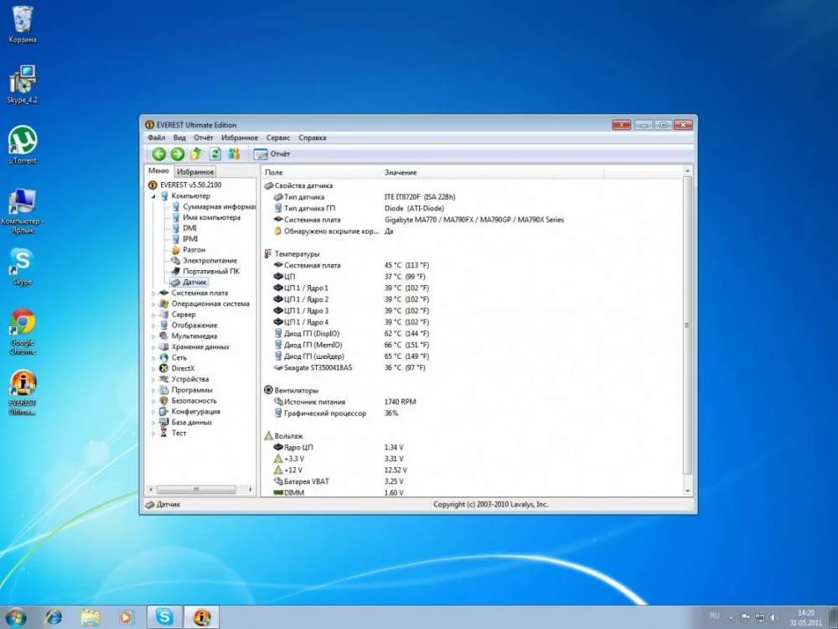Screen dimensions: 838x629
Task: Expand the Операционная система tree node
Action: [154, 304]
